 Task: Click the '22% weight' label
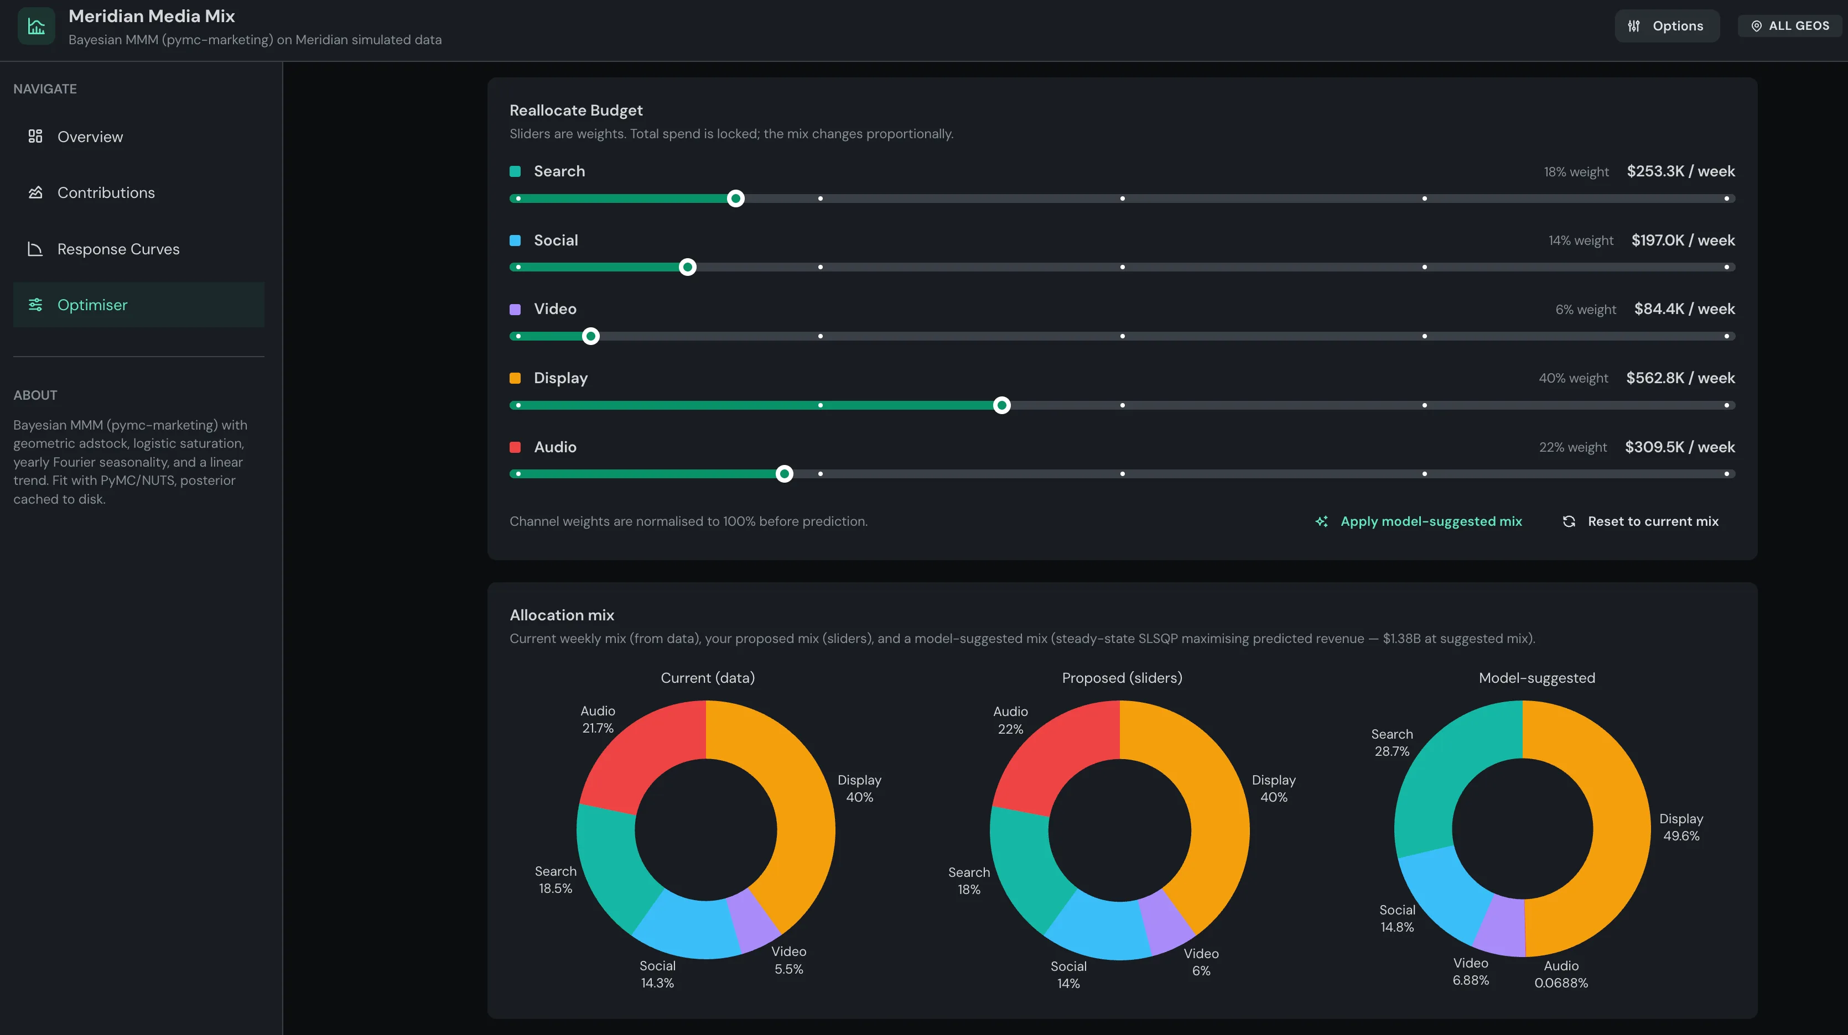(x=1572, y=447)
